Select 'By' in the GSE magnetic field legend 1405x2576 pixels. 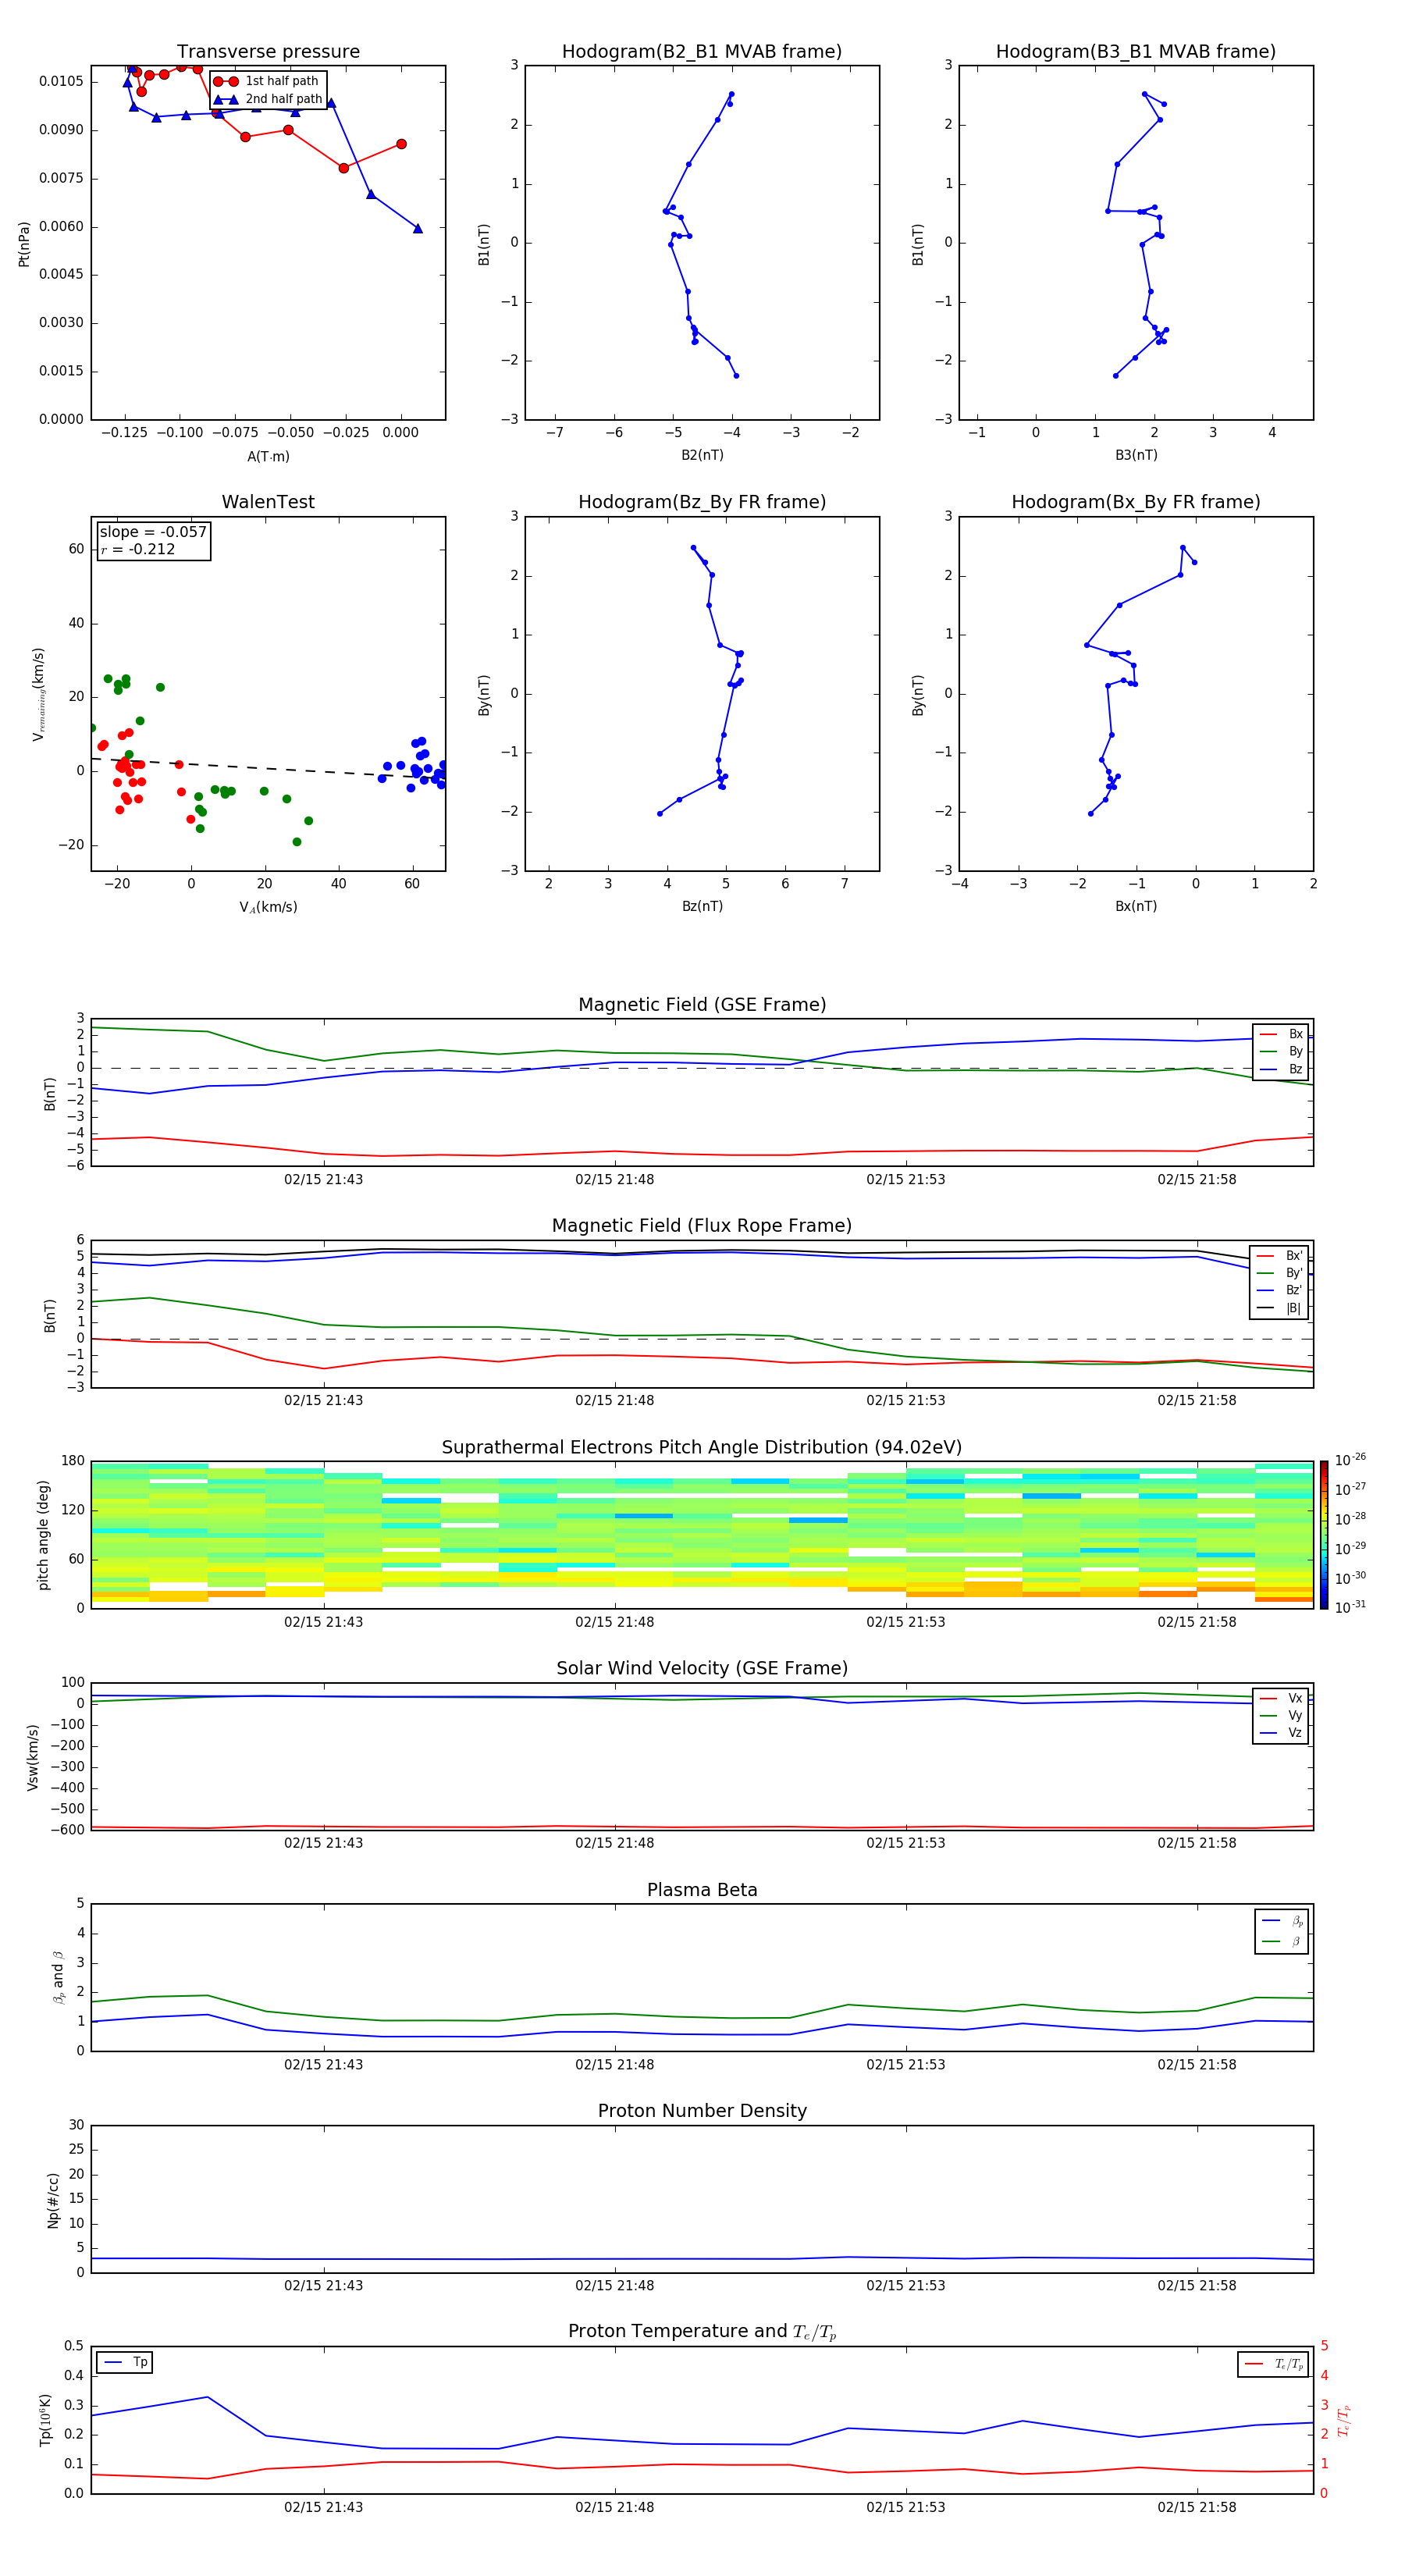point(1282,1051)
